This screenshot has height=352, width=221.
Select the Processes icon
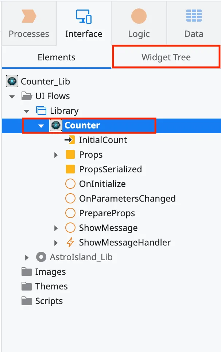(29, 16)
